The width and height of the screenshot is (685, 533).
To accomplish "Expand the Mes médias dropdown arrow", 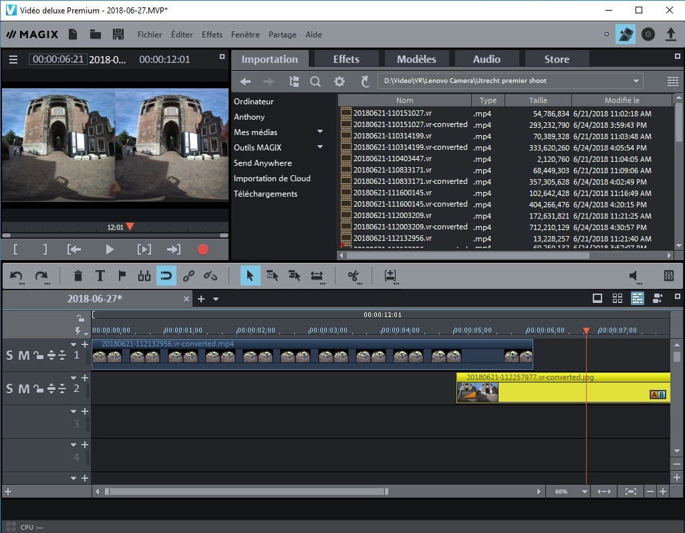I will click(x=319, y=132).
